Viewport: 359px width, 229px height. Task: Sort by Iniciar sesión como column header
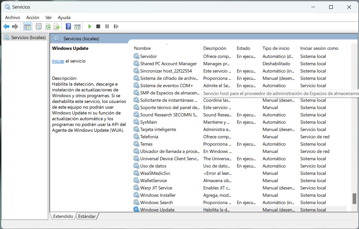click(322, 48)
